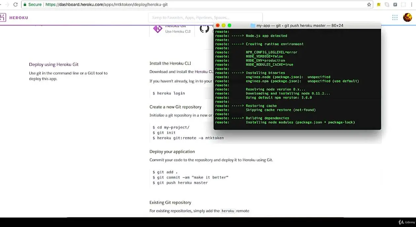The height and width of the screenshot is (227, 416).
Task: Click 'Installing binaries' terminal line
Action: (265, 73)
